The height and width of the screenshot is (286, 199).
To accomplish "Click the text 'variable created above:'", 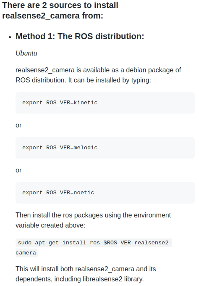I will pos(50,225).
